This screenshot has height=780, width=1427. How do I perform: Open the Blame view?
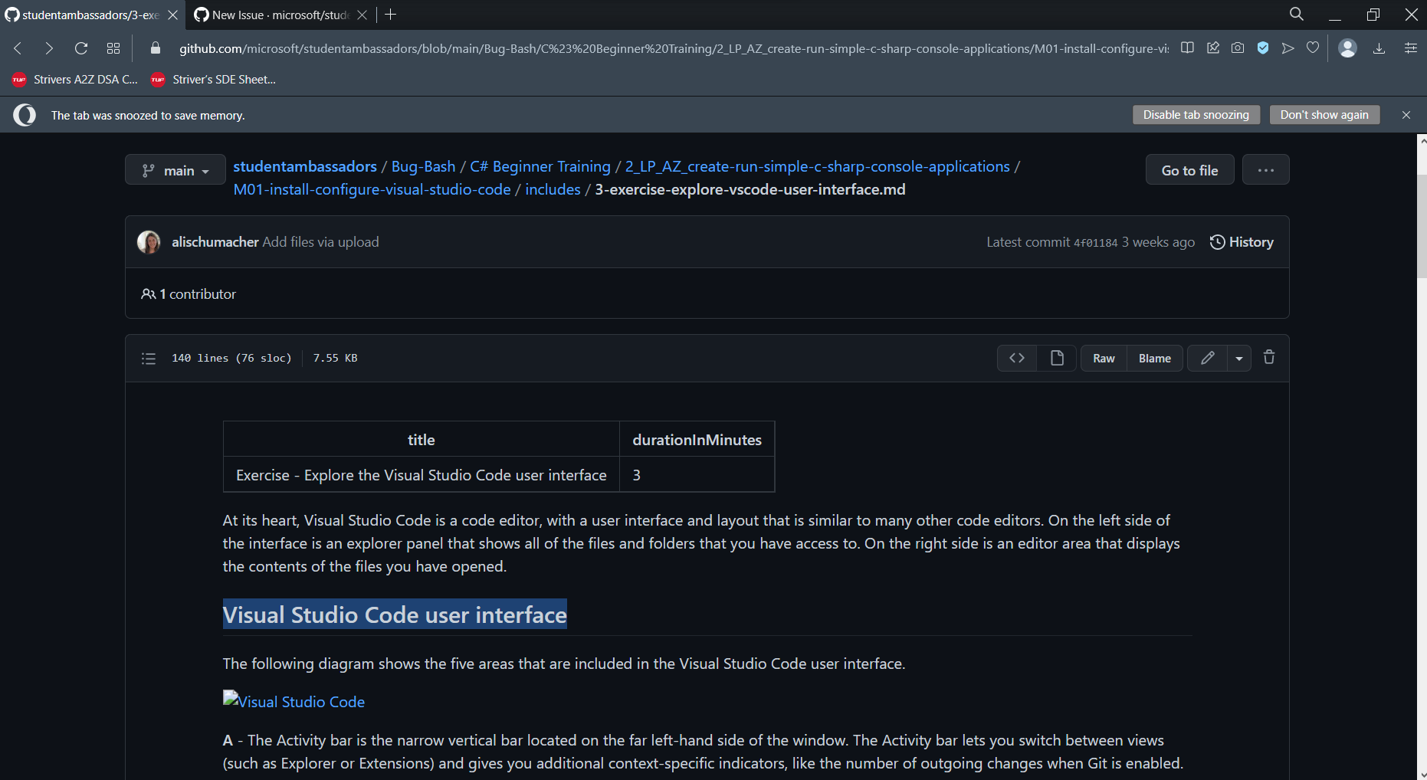(x=1155, y=358)
